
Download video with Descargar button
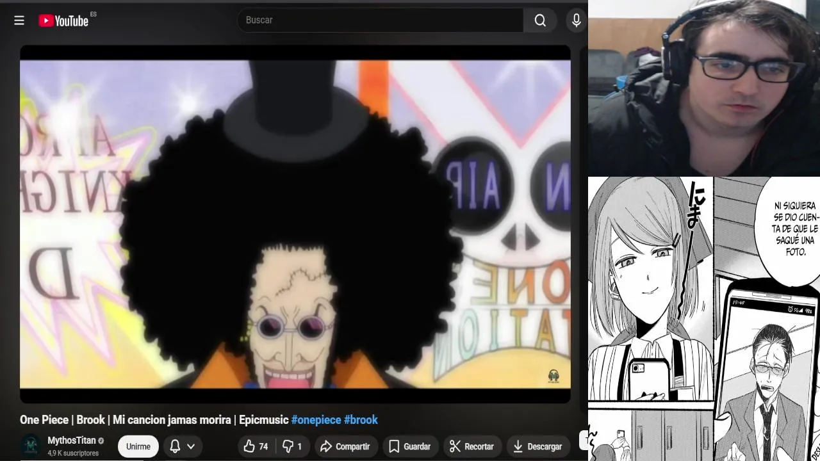(538, 446)
